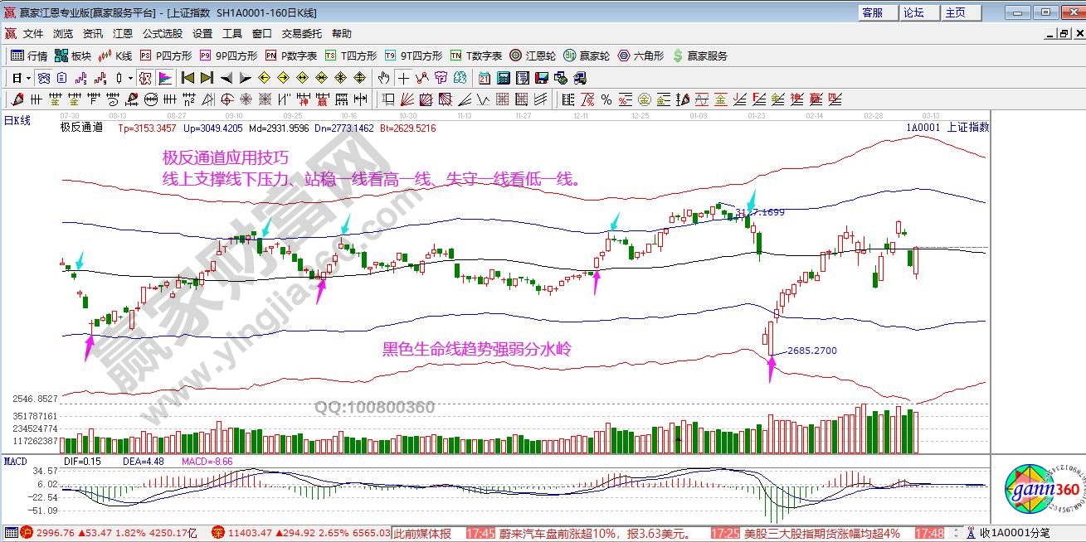Open the 交易委托 menu

click(302, 33)
